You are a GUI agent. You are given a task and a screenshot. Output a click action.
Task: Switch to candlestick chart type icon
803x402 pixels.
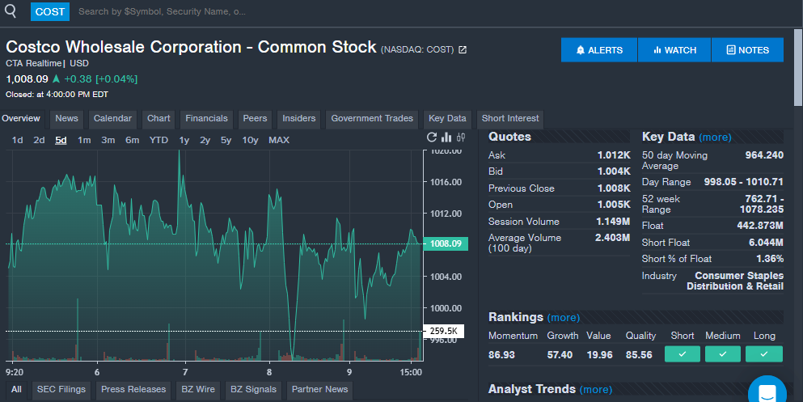(461, 138)
